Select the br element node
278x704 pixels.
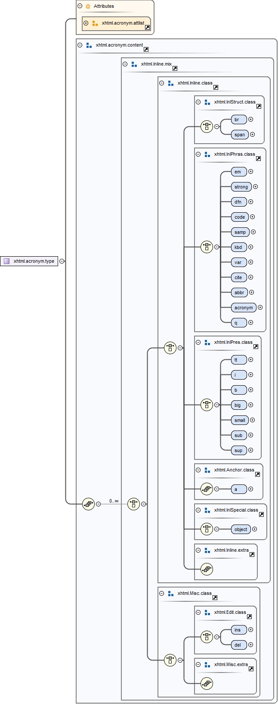tap(239, 119)
